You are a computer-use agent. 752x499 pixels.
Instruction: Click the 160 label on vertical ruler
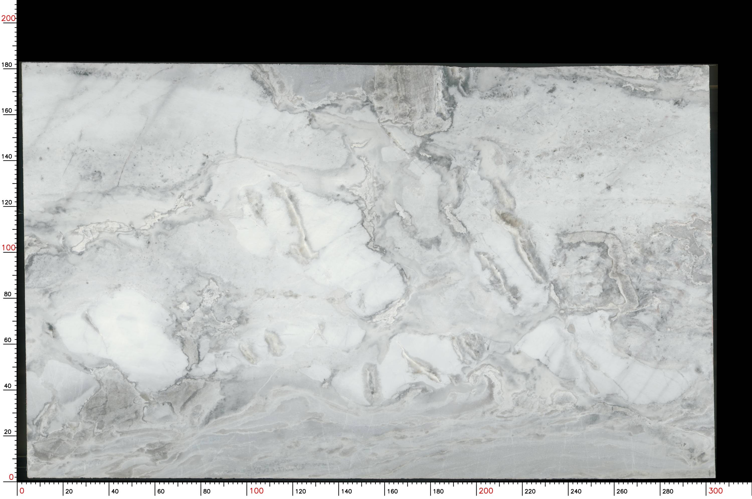point(7,110)
